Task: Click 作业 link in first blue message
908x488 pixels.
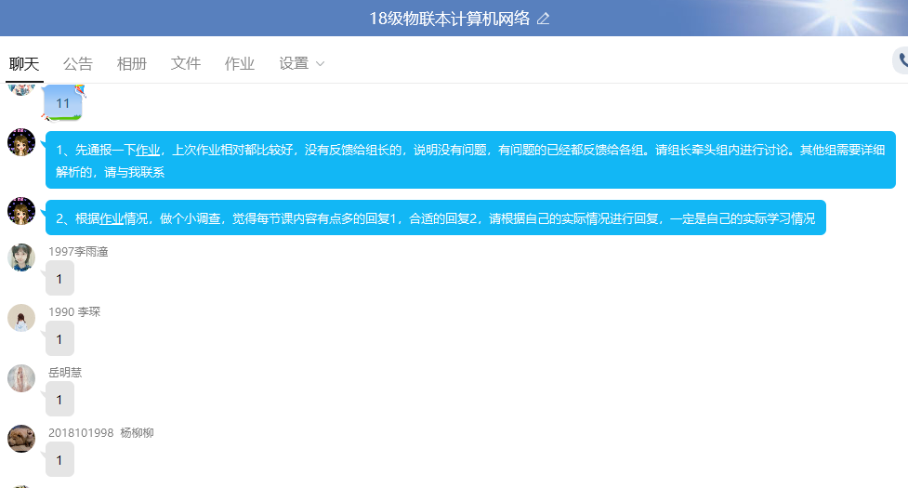Action: [148, 150]
